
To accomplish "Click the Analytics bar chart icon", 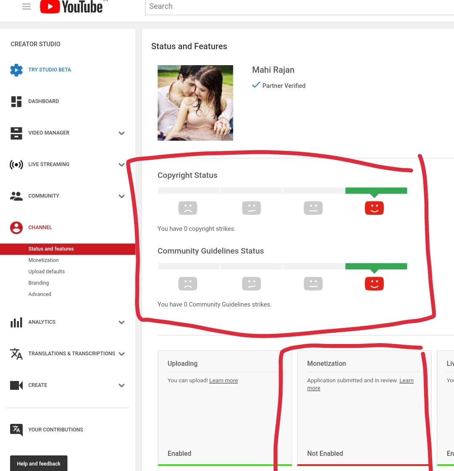I will click(16, 322).
